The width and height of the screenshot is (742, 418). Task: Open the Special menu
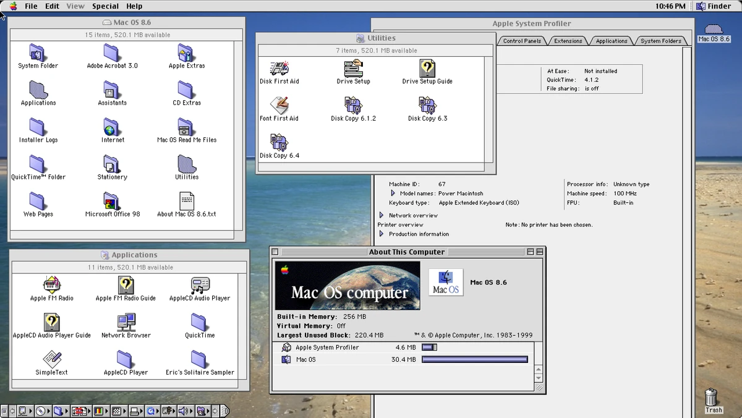[105, 6]
